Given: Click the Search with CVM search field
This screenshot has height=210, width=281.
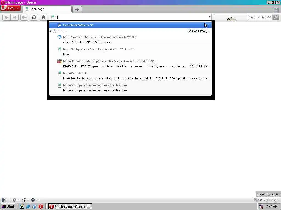Looking at the screenshot, I should pos(260,17).
